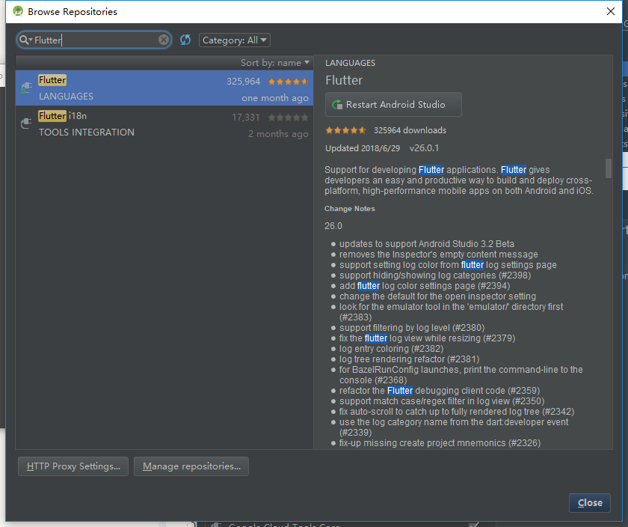Open the Category: All dropdown
This screenshot has width=628, height=527.
click(234, 40)
